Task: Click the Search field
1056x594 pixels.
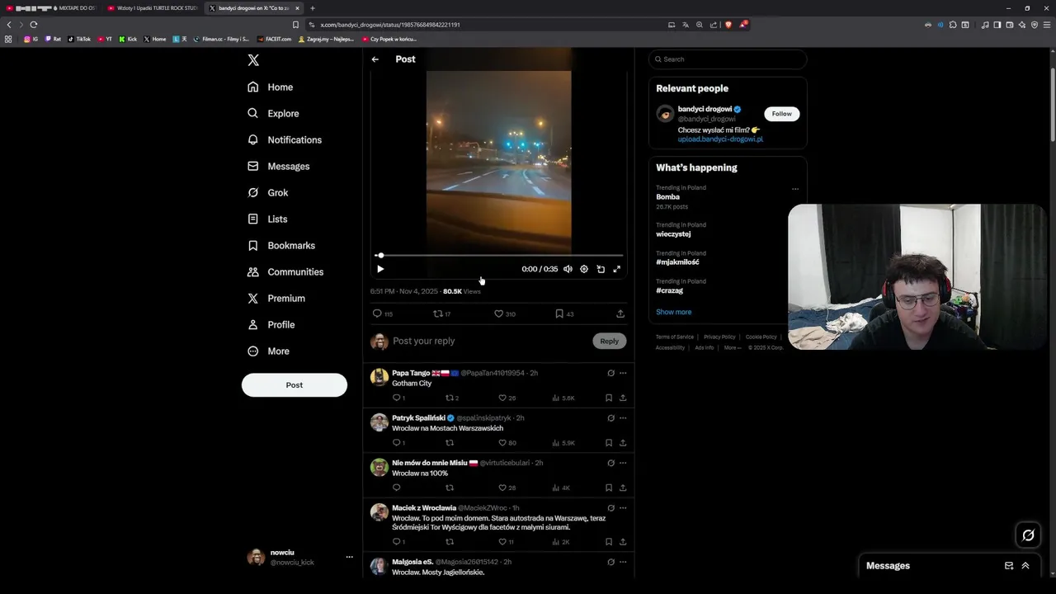Action: (x=728, y=59)
